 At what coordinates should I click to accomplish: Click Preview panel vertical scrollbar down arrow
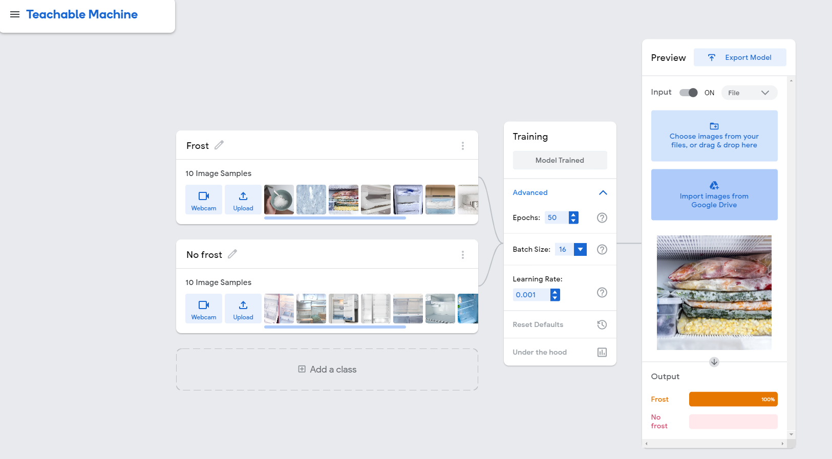coord(792,435)
